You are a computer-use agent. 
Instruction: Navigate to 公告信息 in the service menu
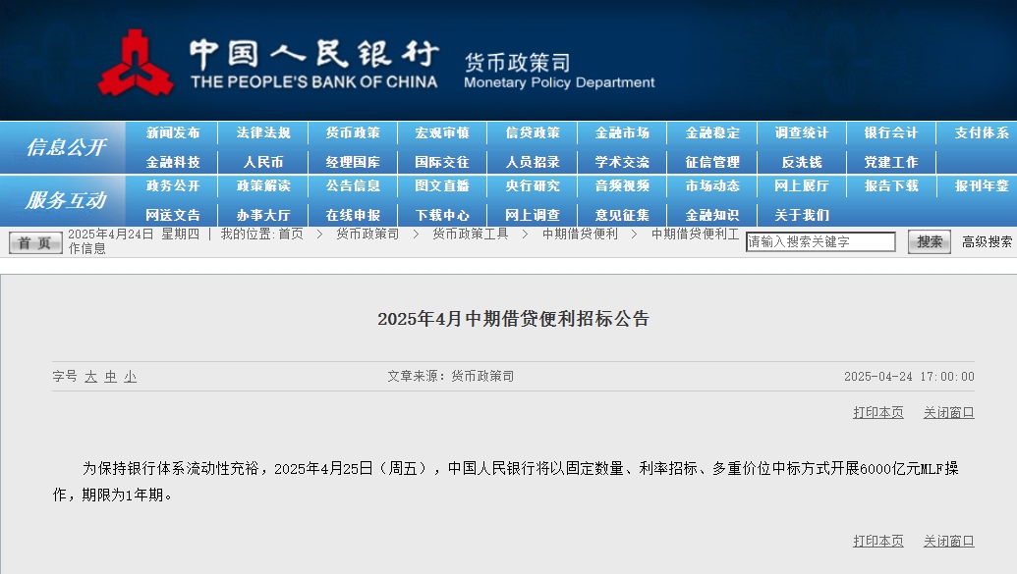(353, 186)
